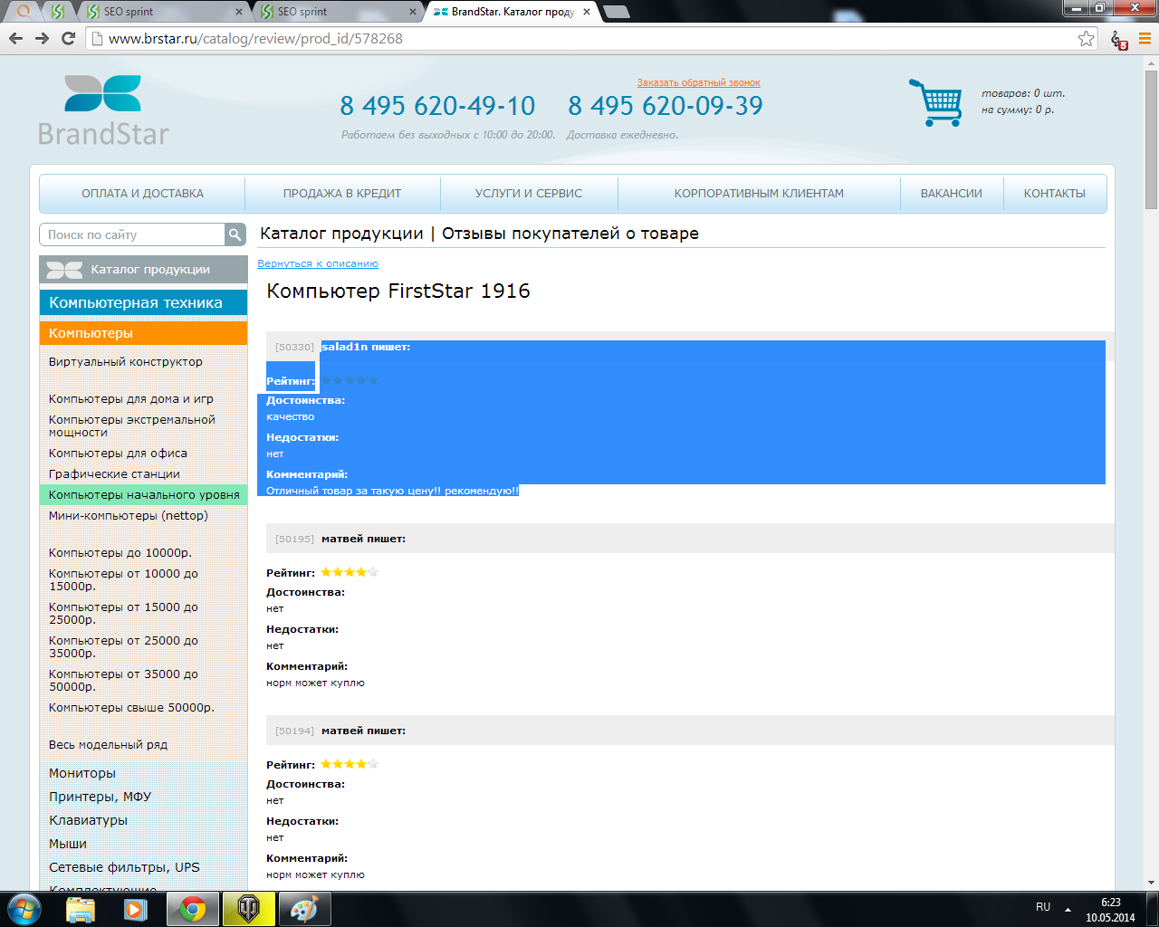Open Клавиатуры category
The height and width of the screenshot is (927, 1159).
(x=88, y=820)
